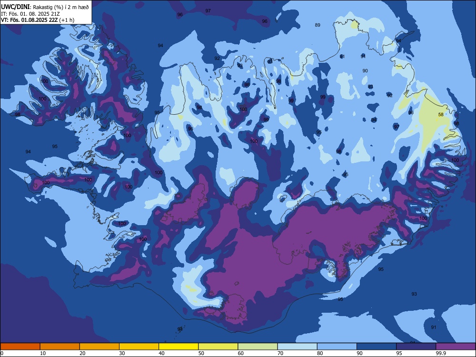This screenshot has height=357, width=476.
Task: Click the legend tick label "40"
Action: (x=161, y=353)
